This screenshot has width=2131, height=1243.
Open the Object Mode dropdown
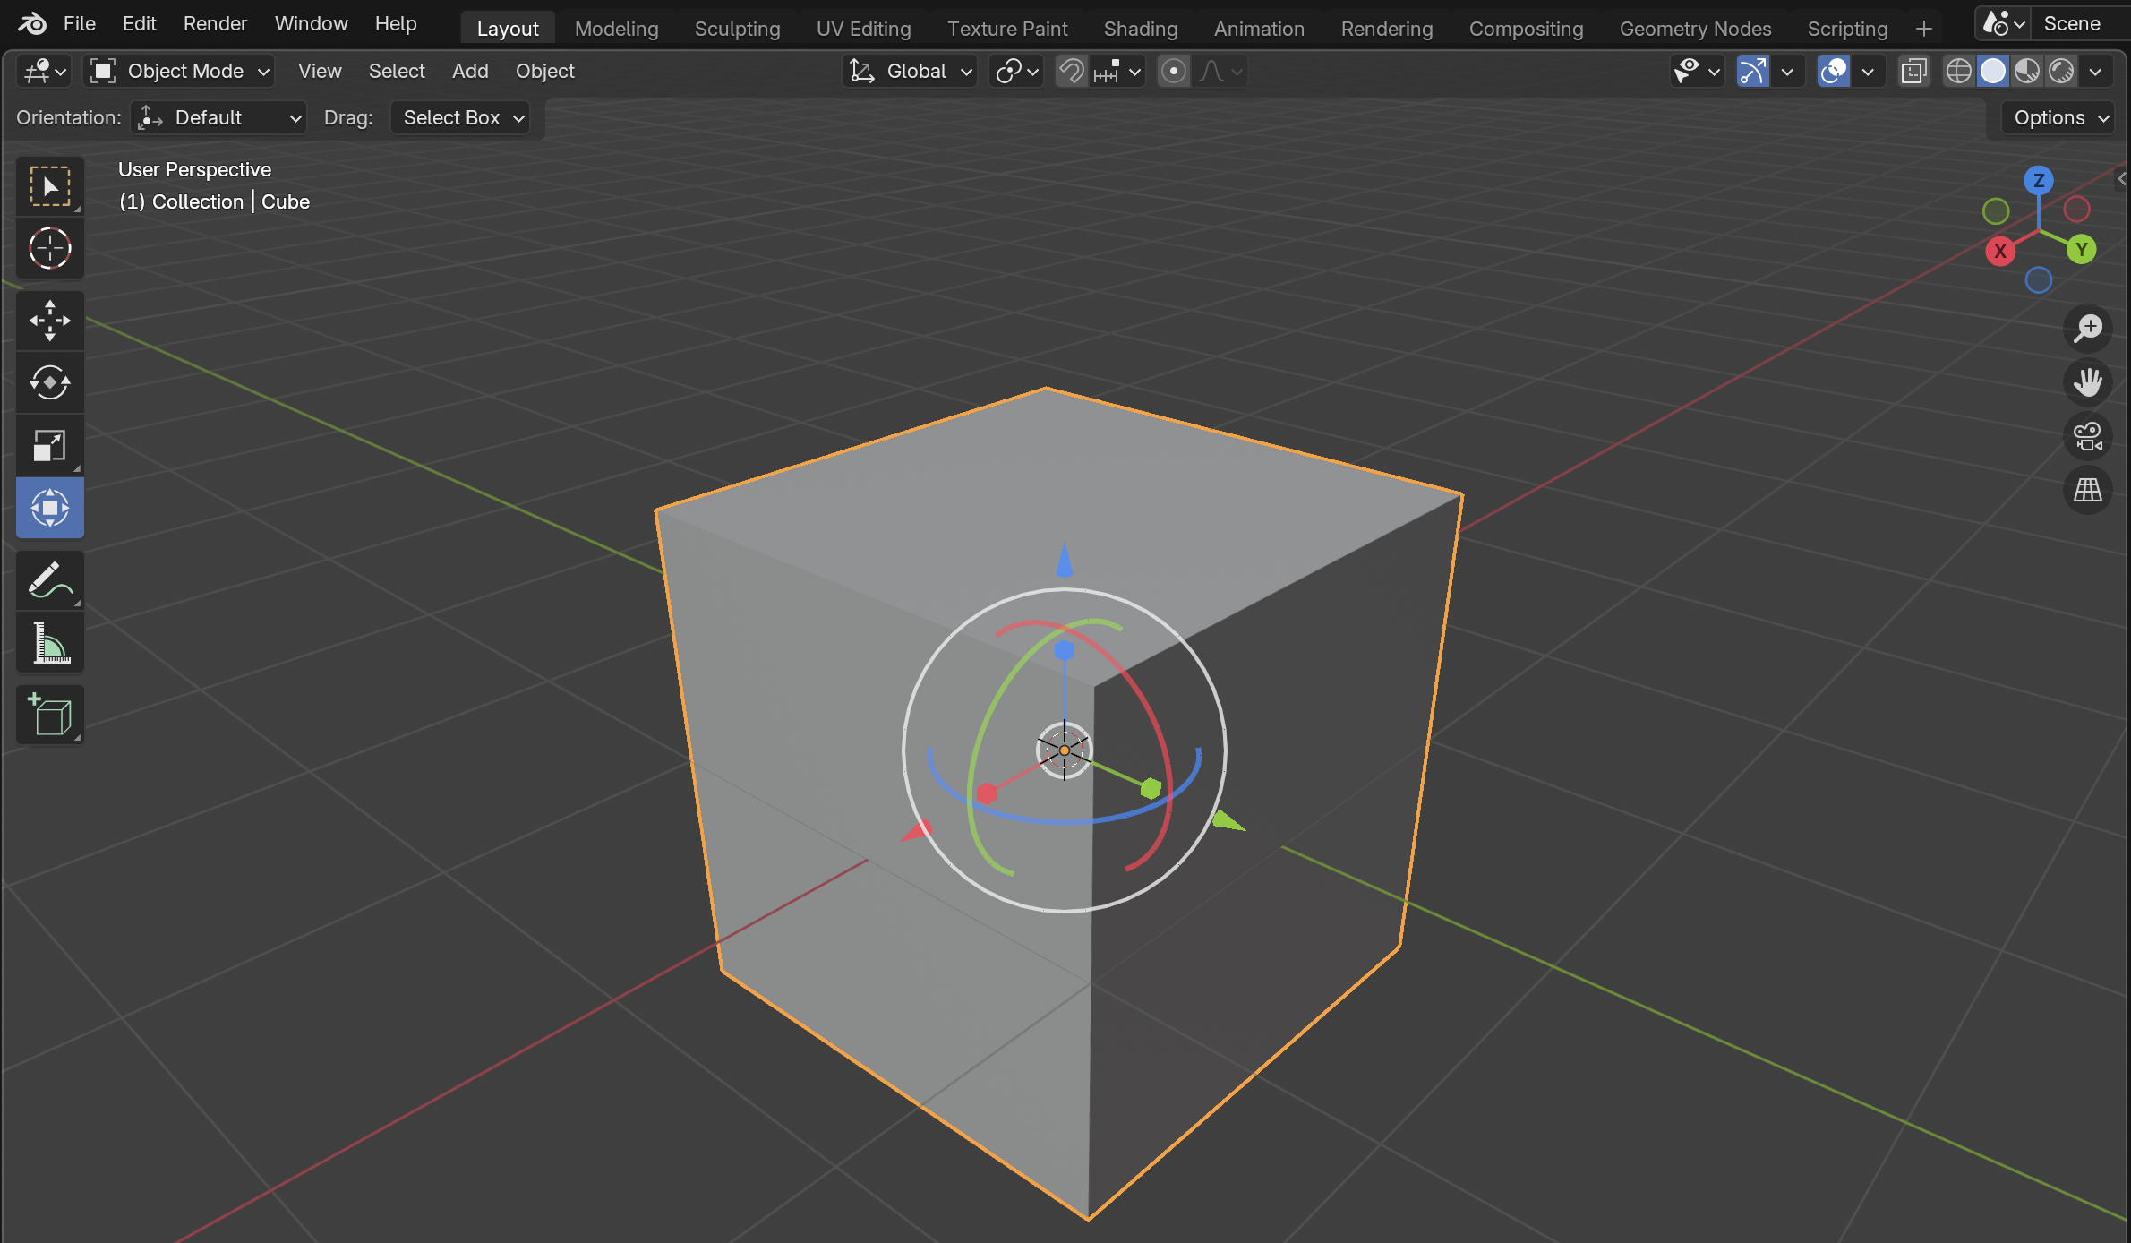(179, 72)
